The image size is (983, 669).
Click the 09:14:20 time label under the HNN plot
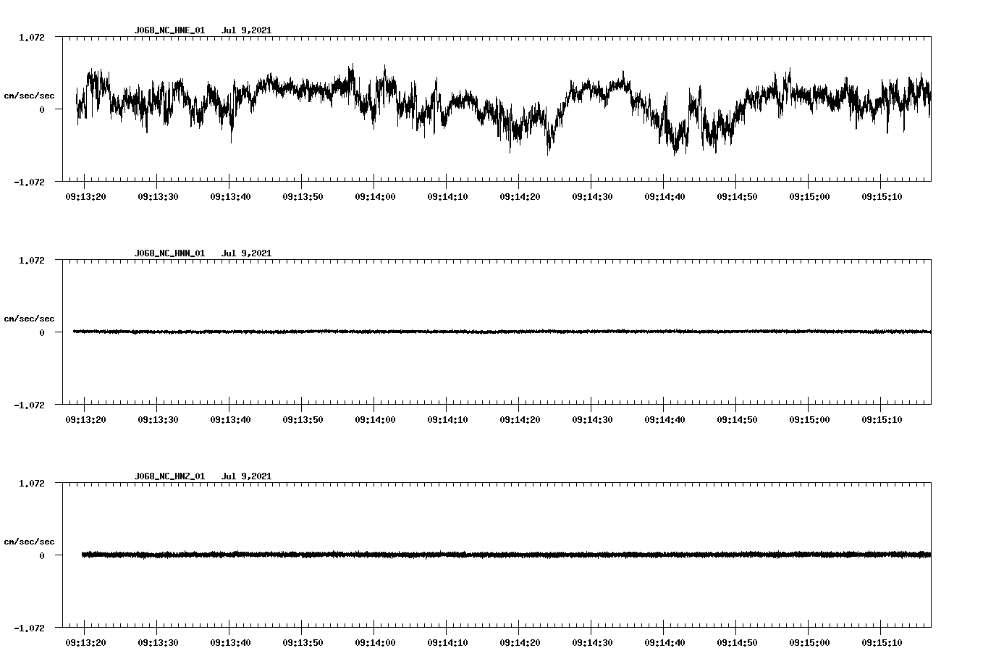pyautogui.click(x=520, y=419)
